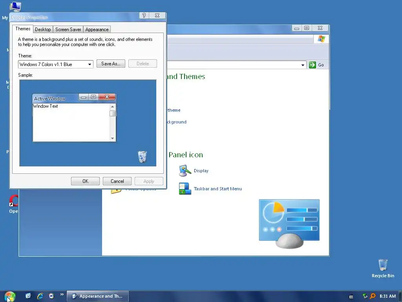The width and height of the screenshot is (402, 302).
Task: Click the Folder Options folder icon
Action: (x=116, y=192)
